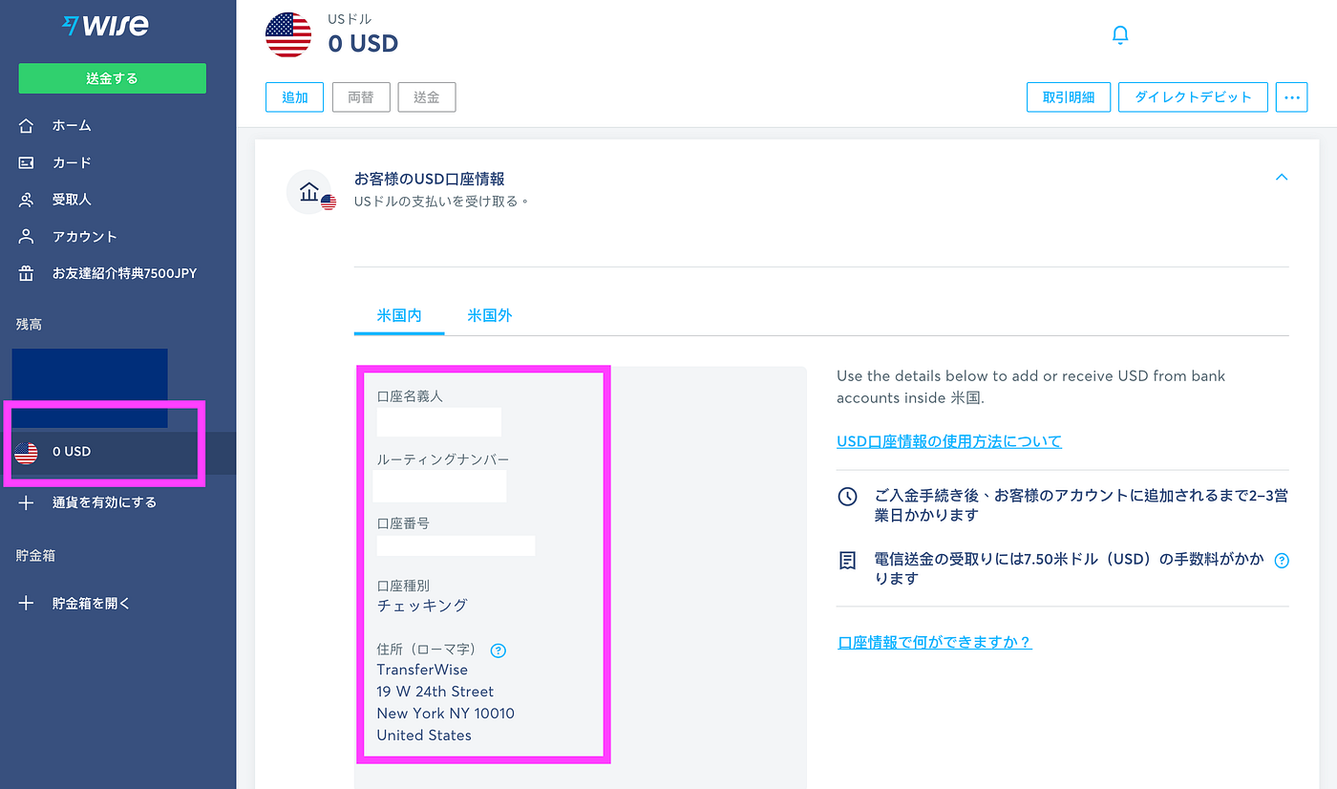This screenshot has height=789, width=1337.
Task: Click the United States address line
Action: (x=424, y=736)
